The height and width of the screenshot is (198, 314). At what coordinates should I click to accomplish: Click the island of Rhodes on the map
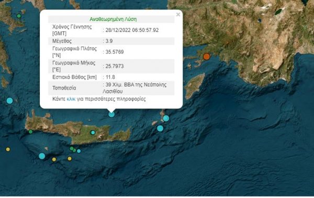(x=194, y=85)
